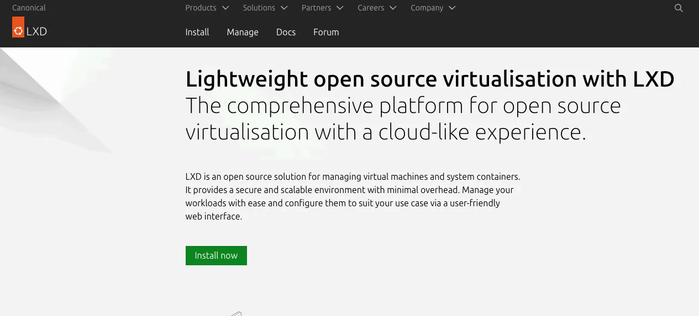
Task: Click the green Install now button
Action: (216, 255)
